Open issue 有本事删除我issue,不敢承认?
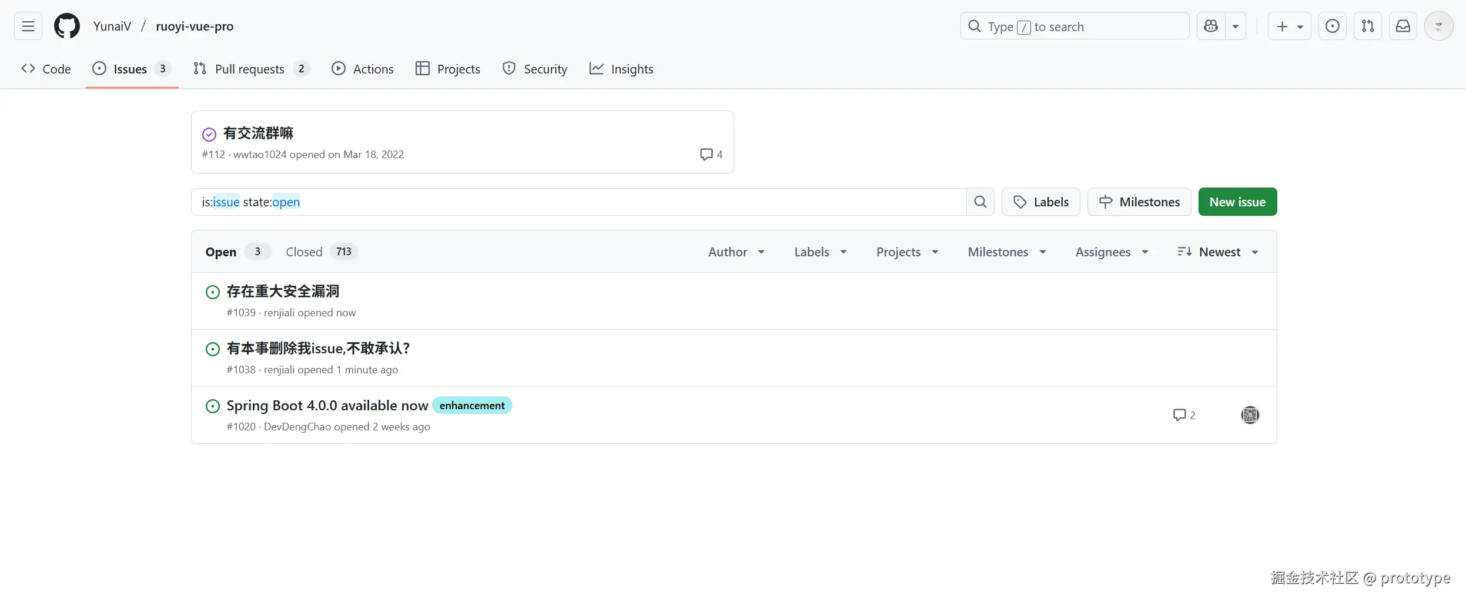The image size is (1466, 602). 318,349
